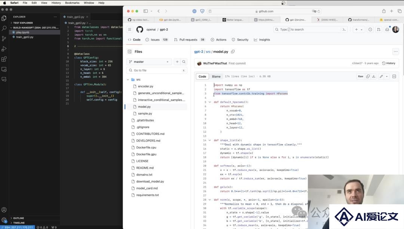Click the Go to file field
404x229 pixels.
(x=157, y=70)
